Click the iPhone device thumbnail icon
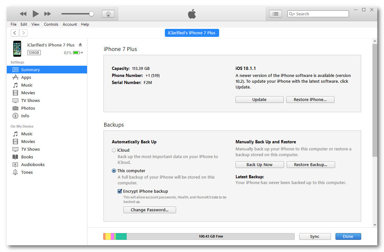The width and height of the screenshot is (384, 252). [17, 49]
